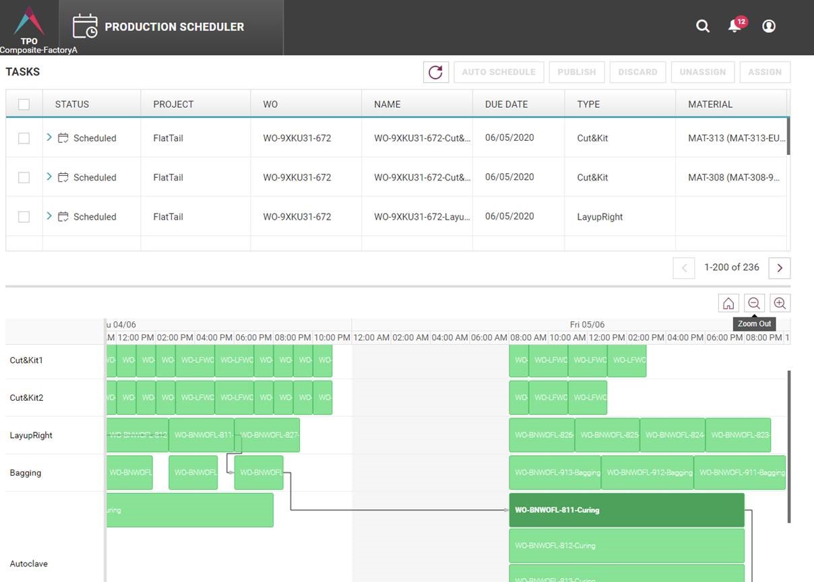Zoom out the Gantt timeline
The image size is (814, 582).
[754, 303]
